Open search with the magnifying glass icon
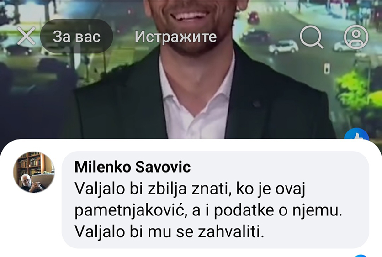This screenshot has height=257, width=382. click(x=311, y=37)
